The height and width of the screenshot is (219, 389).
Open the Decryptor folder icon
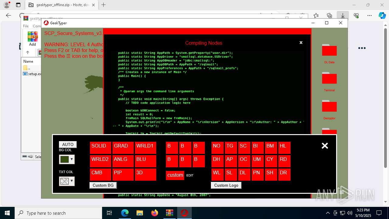point(329,106)
